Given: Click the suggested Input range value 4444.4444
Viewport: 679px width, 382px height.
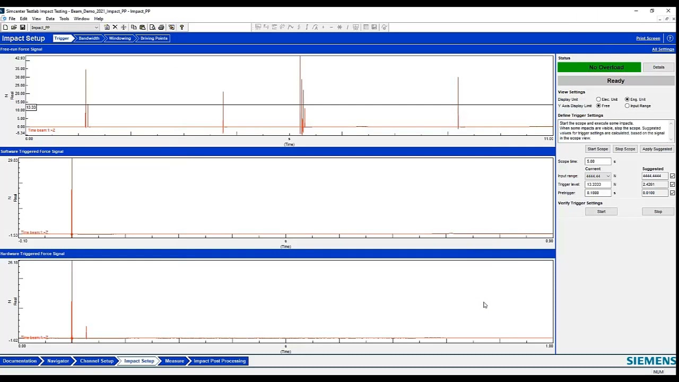Looking at the screenshot, I should (655, 176).
